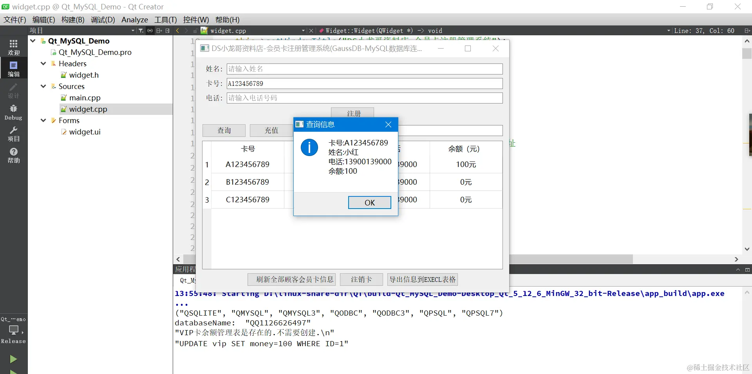Select Qt_MySQL_Demo.pro in project tree

click(x=95, y=52)
